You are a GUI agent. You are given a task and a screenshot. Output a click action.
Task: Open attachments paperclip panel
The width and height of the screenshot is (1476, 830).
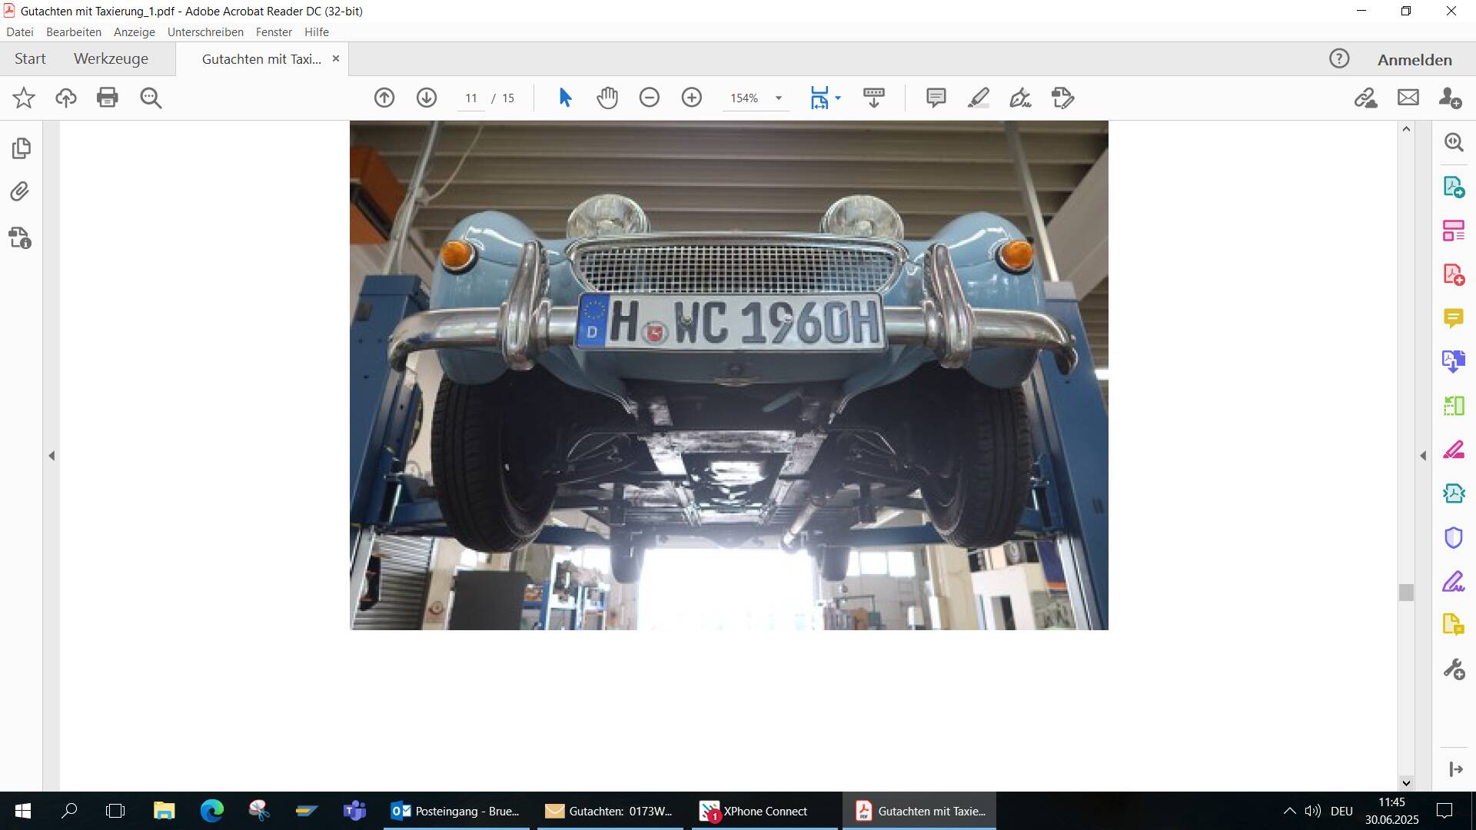20,191
